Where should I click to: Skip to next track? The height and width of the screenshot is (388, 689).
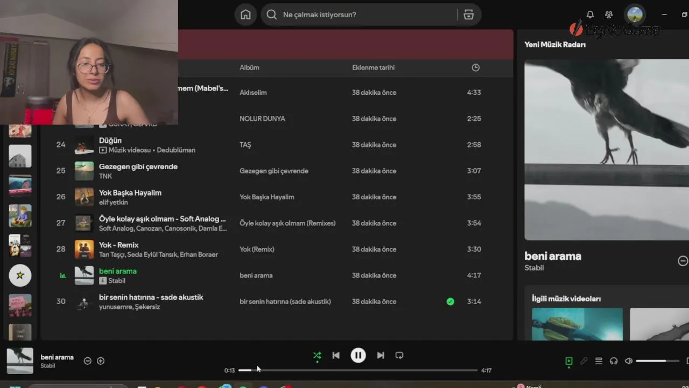coord(381,356)
